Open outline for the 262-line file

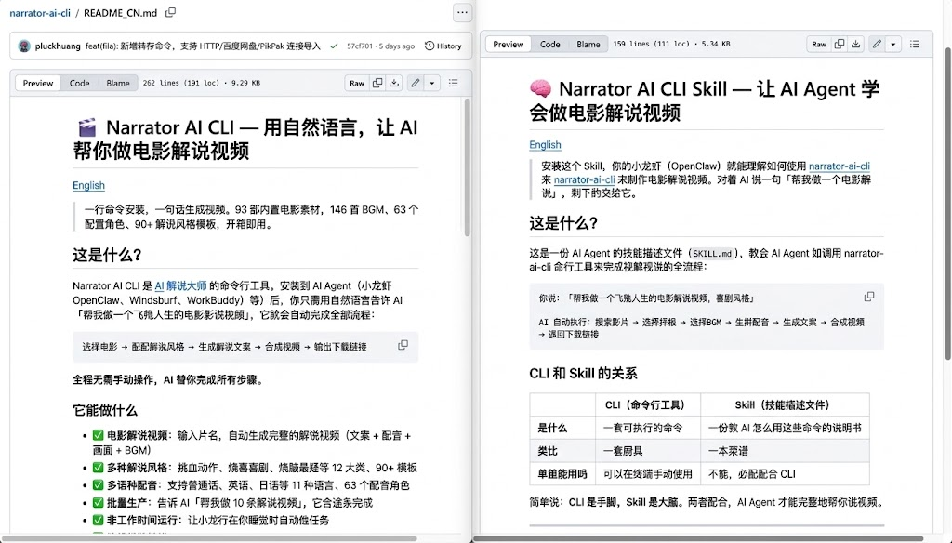(454, 83)
